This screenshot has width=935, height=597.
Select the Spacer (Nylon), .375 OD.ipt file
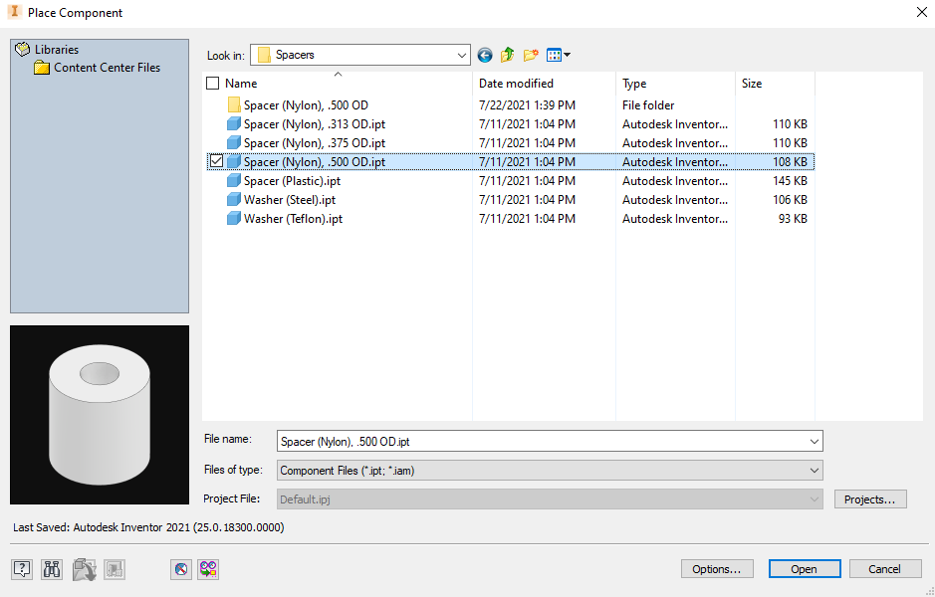(x=315, y=143)
